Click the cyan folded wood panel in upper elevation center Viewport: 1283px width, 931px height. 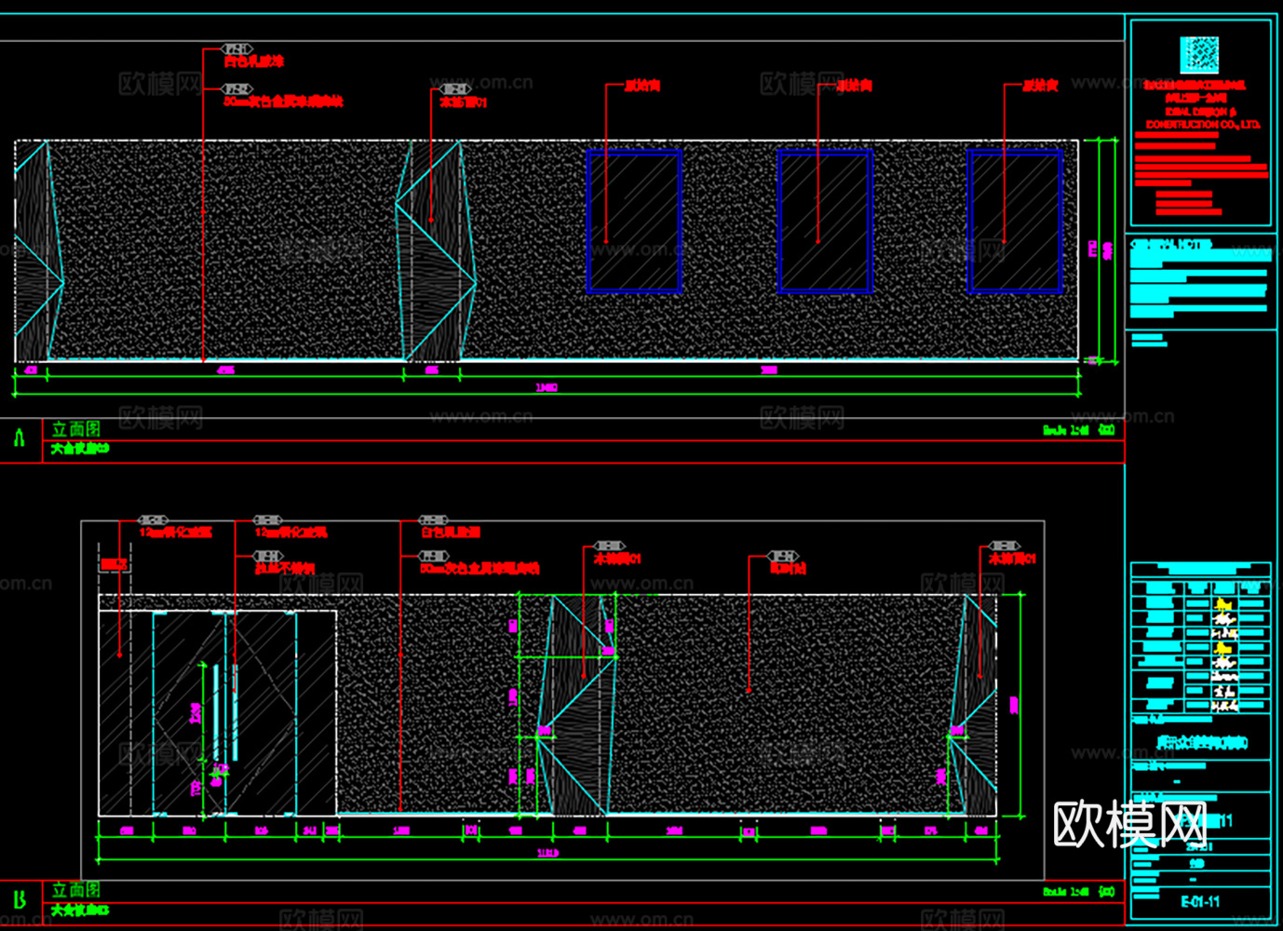434,250
